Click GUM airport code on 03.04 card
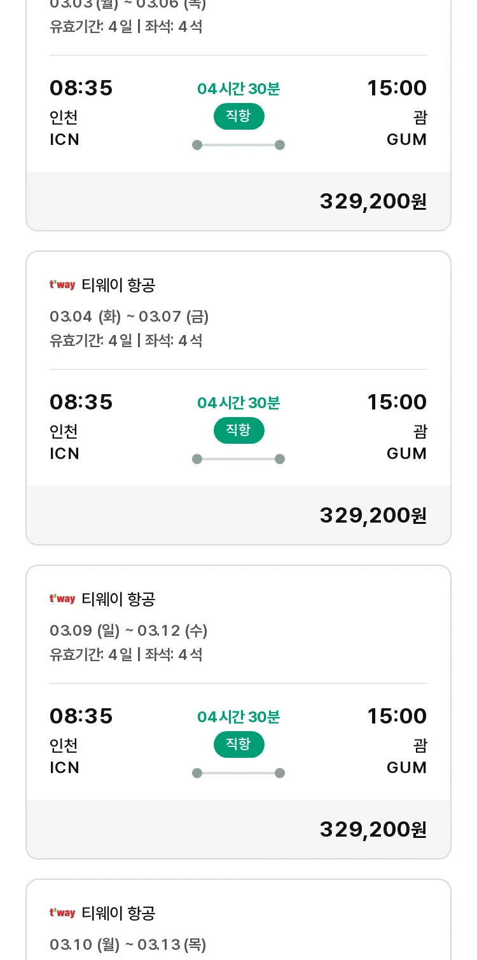This screenshot has width=477, height=960. pos(407,453)
